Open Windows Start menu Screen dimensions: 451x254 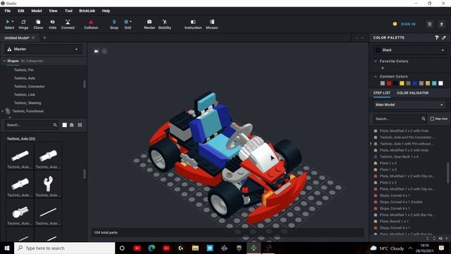[x=7, y=248]
